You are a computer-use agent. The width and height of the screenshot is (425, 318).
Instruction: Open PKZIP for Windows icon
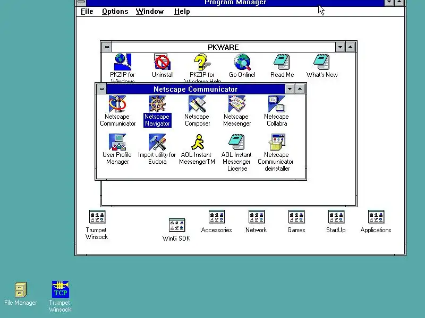[123, 62]
